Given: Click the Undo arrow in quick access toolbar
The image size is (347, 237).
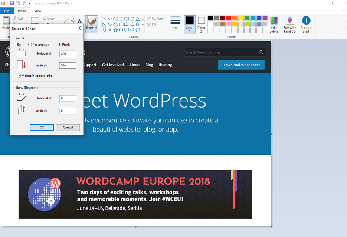Looking at the screenshot, I should pyautogui.click(x=18, y=3).
